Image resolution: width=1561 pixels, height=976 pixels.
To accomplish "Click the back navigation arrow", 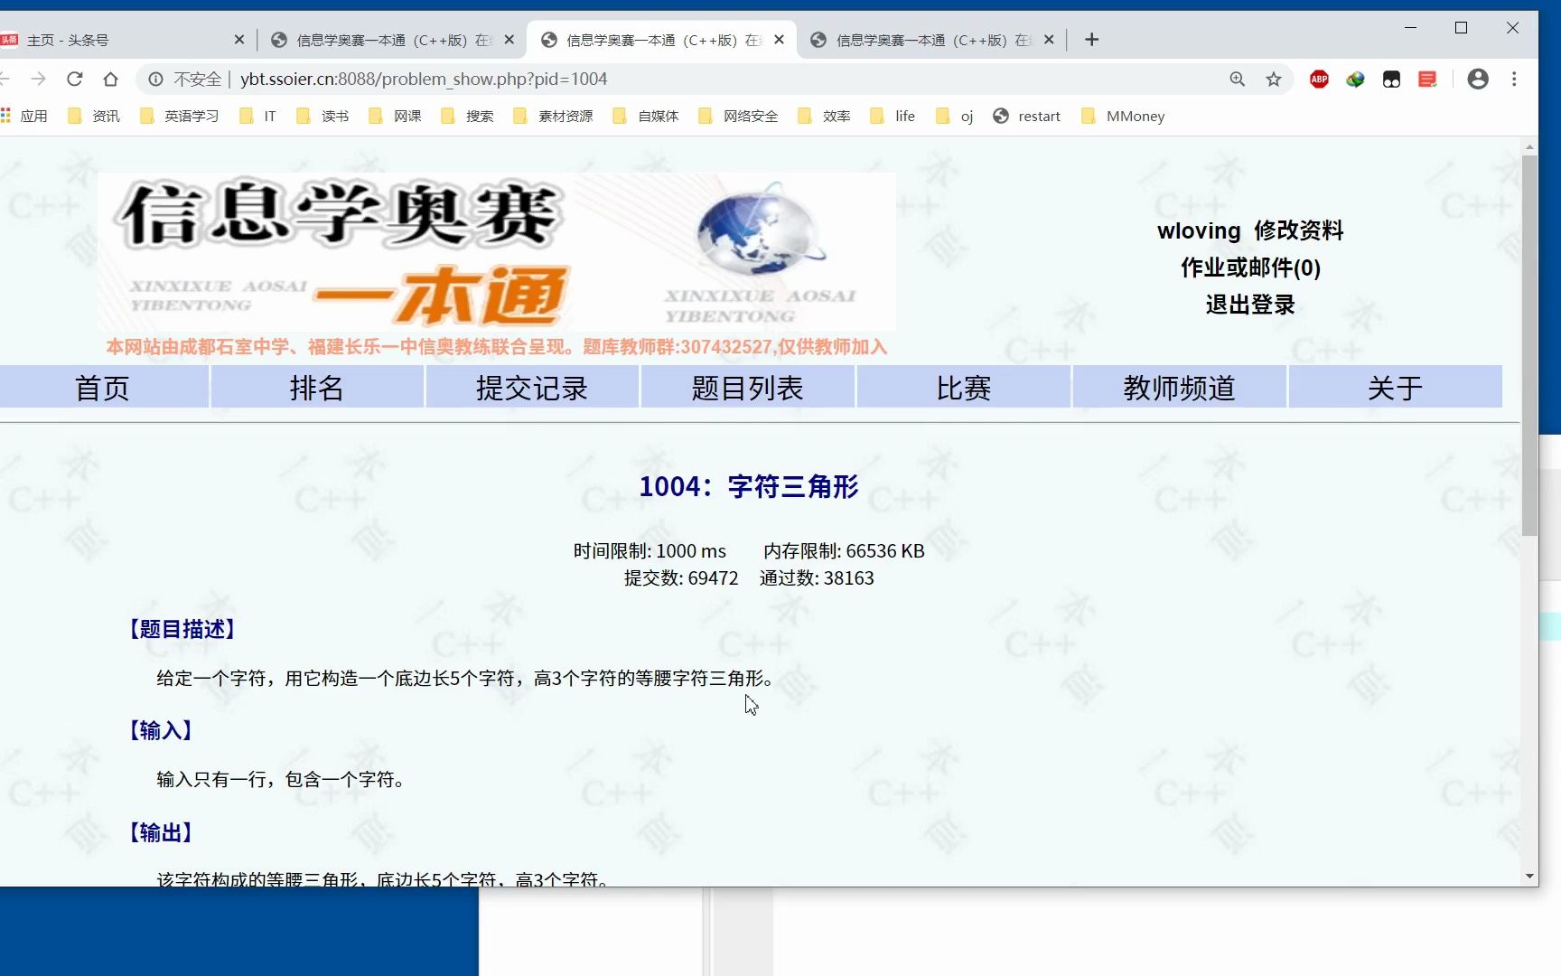I will point(7,80).
